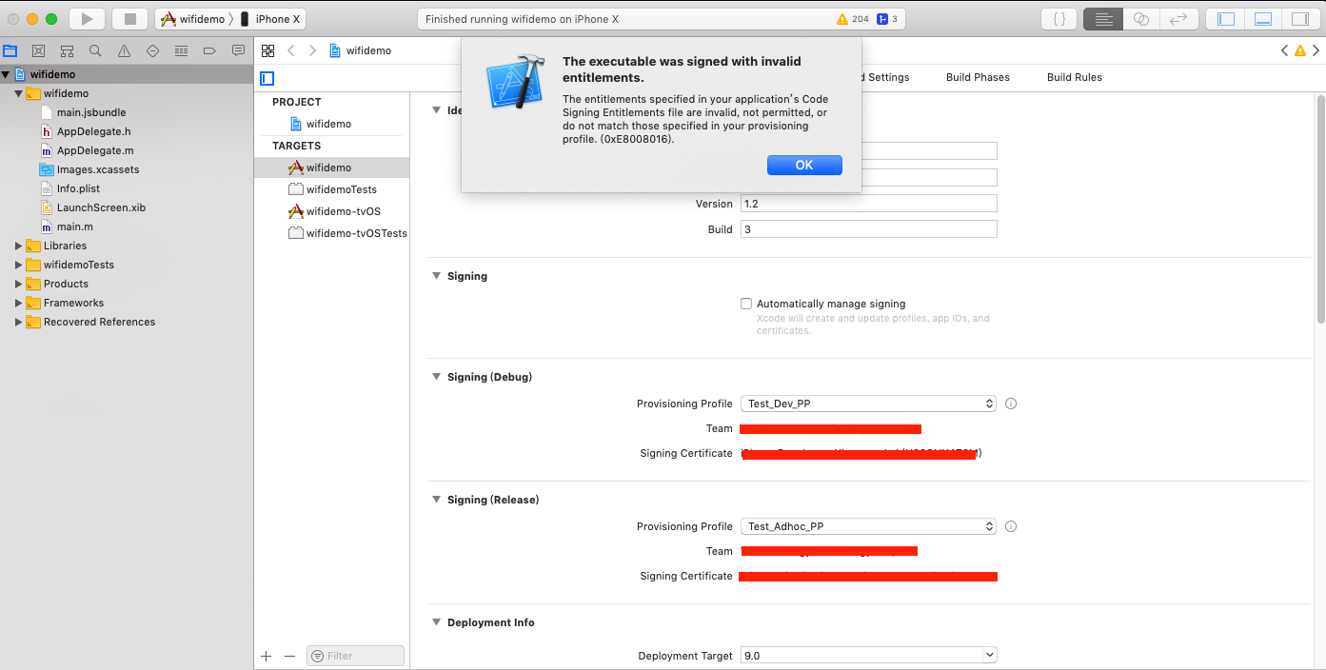Show the Find navigator magnifier icon
The image size is (1326, 670).
coord(95,51)
